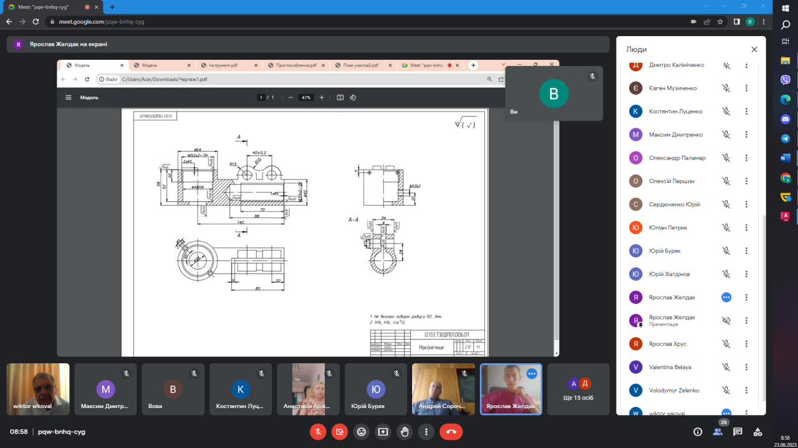
Task: Open Chrome three-dot menu
Action: [764, 21]
